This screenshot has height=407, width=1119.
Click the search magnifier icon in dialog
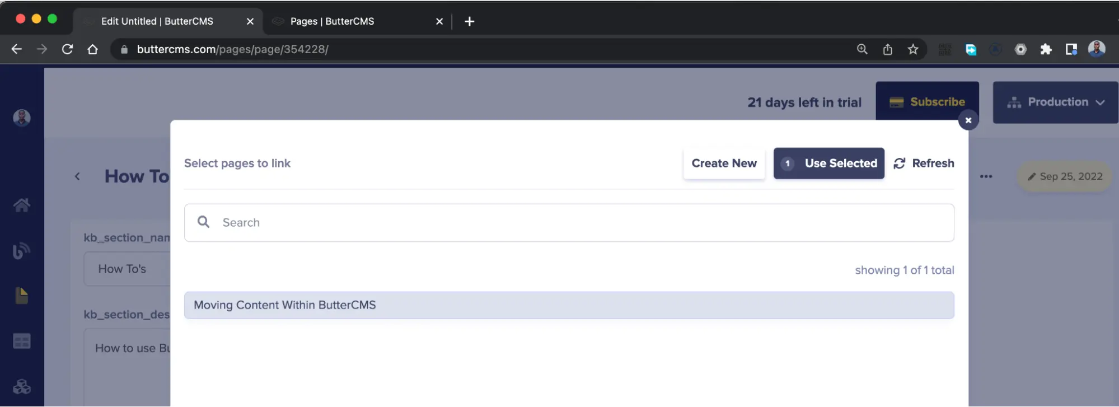click(204, 222)
